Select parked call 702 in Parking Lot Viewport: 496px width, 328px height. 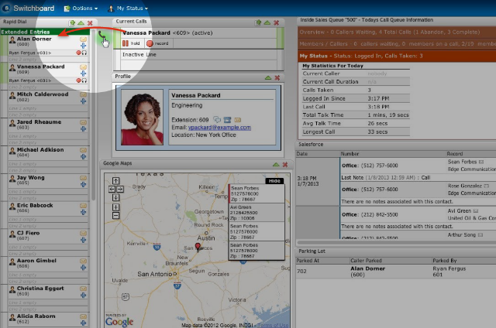pyautogui.click(x=396, y=272)
